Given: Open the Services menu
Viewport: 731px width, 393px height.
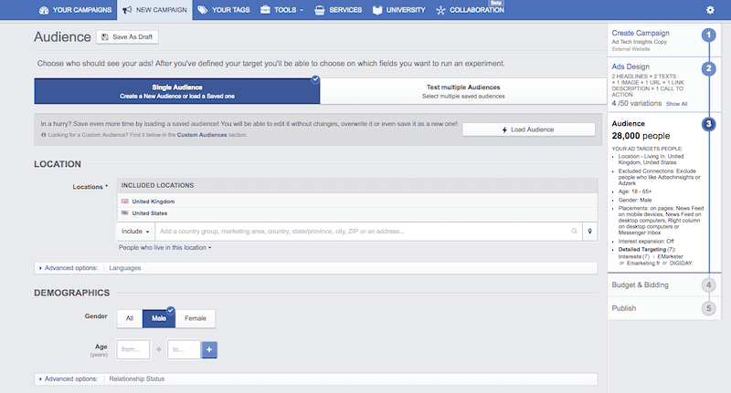Looking at the screenshot, I should pos(338,10).
